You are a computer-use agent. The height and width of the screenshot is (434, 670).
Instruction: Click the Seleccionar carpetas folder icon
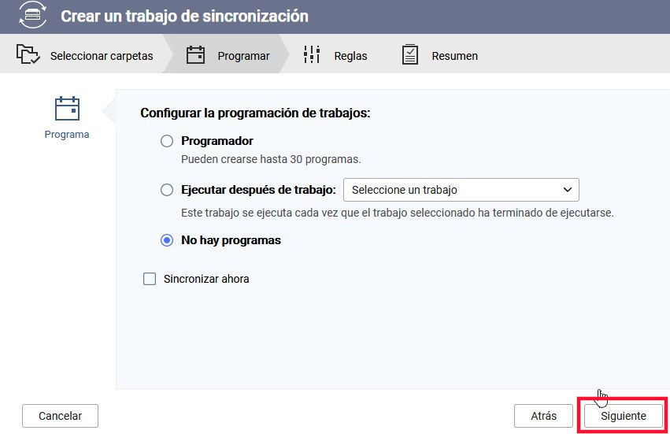[28, 55]
